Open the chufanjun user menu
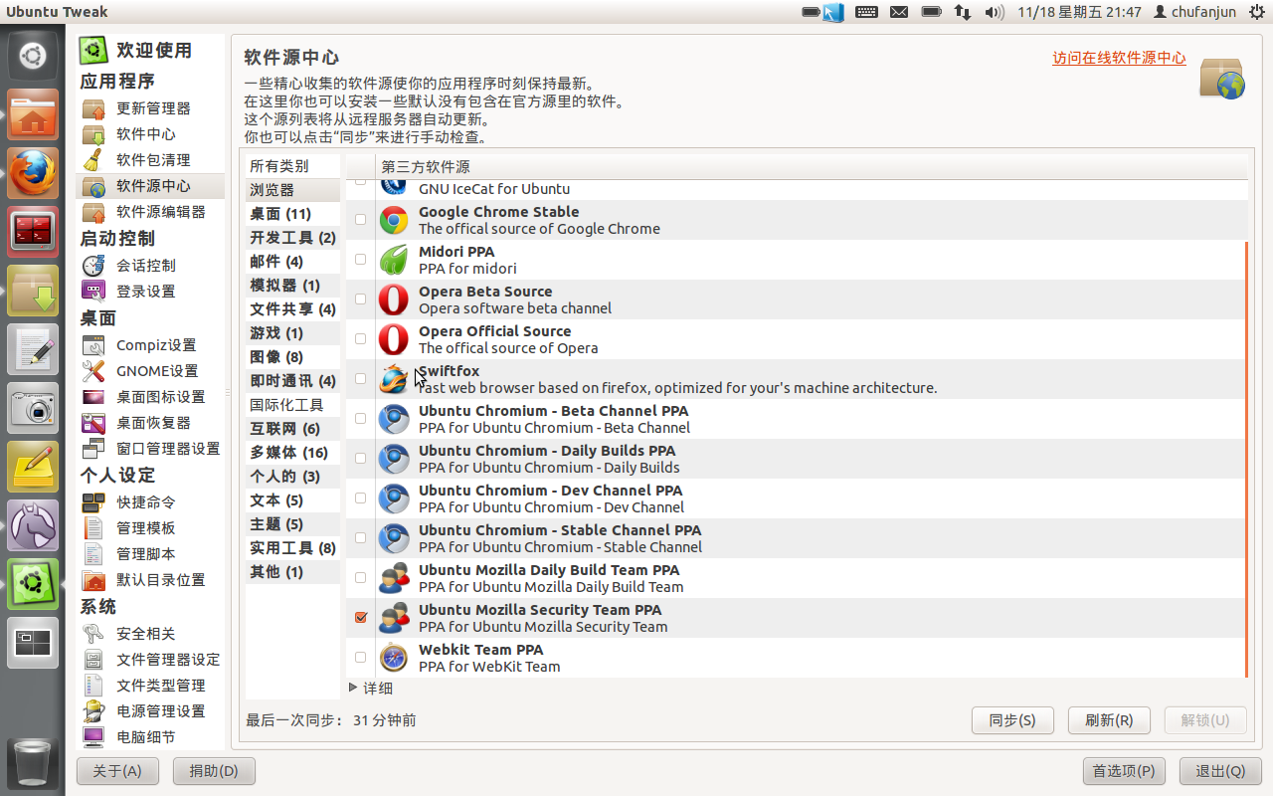Screen dimensions: 1273x796 click(1195, 12)
